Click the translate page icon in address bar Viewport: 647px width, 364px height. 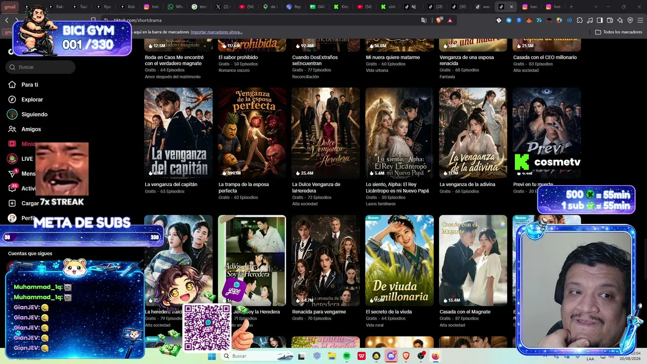[x=424, y=20]
